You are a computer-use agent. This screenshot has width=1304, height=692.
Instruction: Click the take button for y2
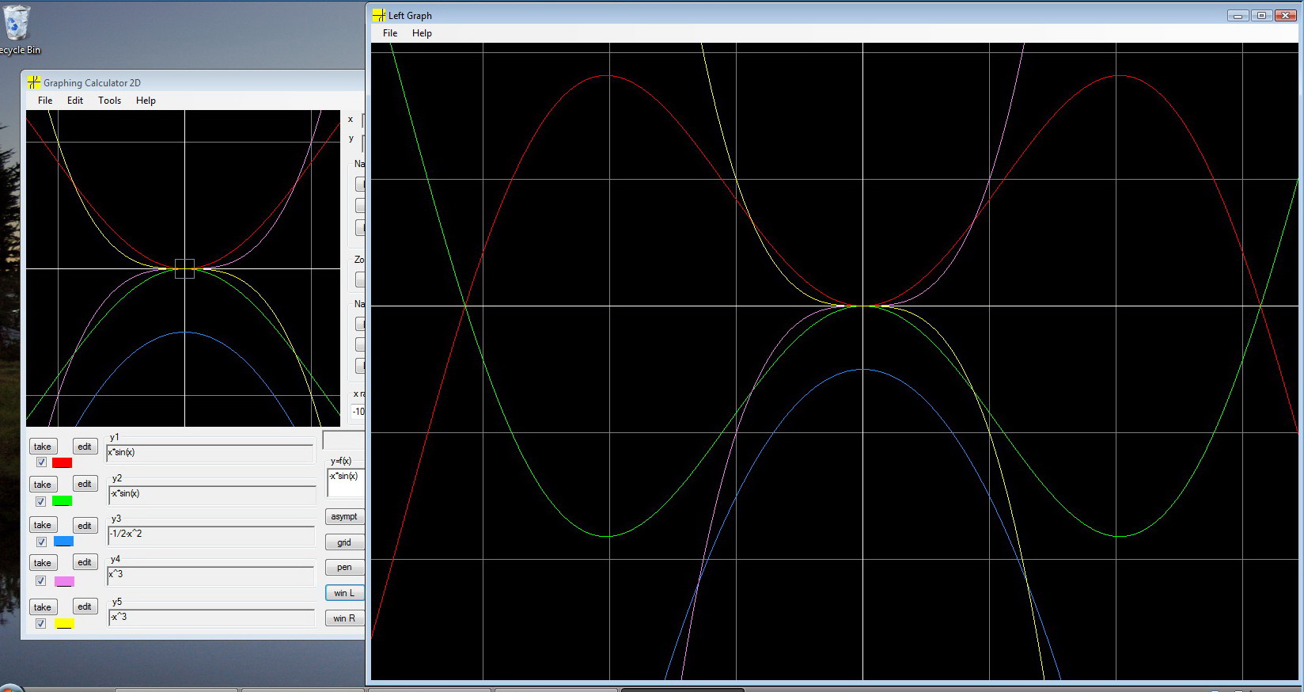point(43,484)
